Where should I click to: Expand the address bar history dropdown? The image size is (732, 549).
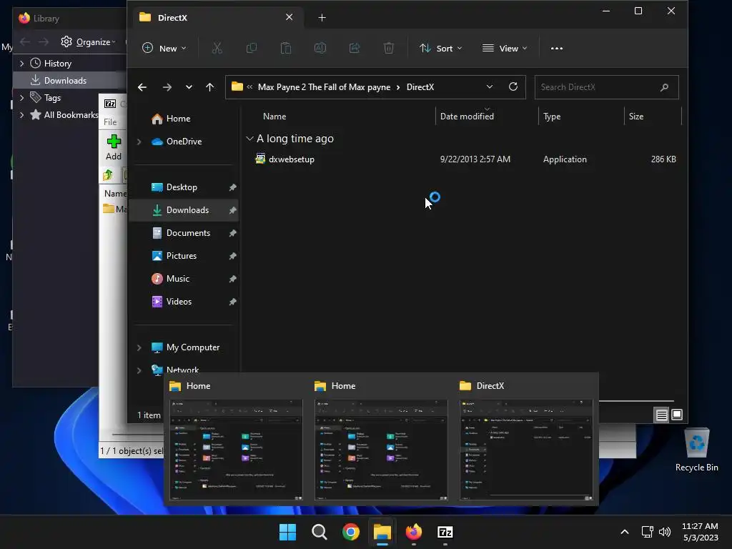coord(489,86)
